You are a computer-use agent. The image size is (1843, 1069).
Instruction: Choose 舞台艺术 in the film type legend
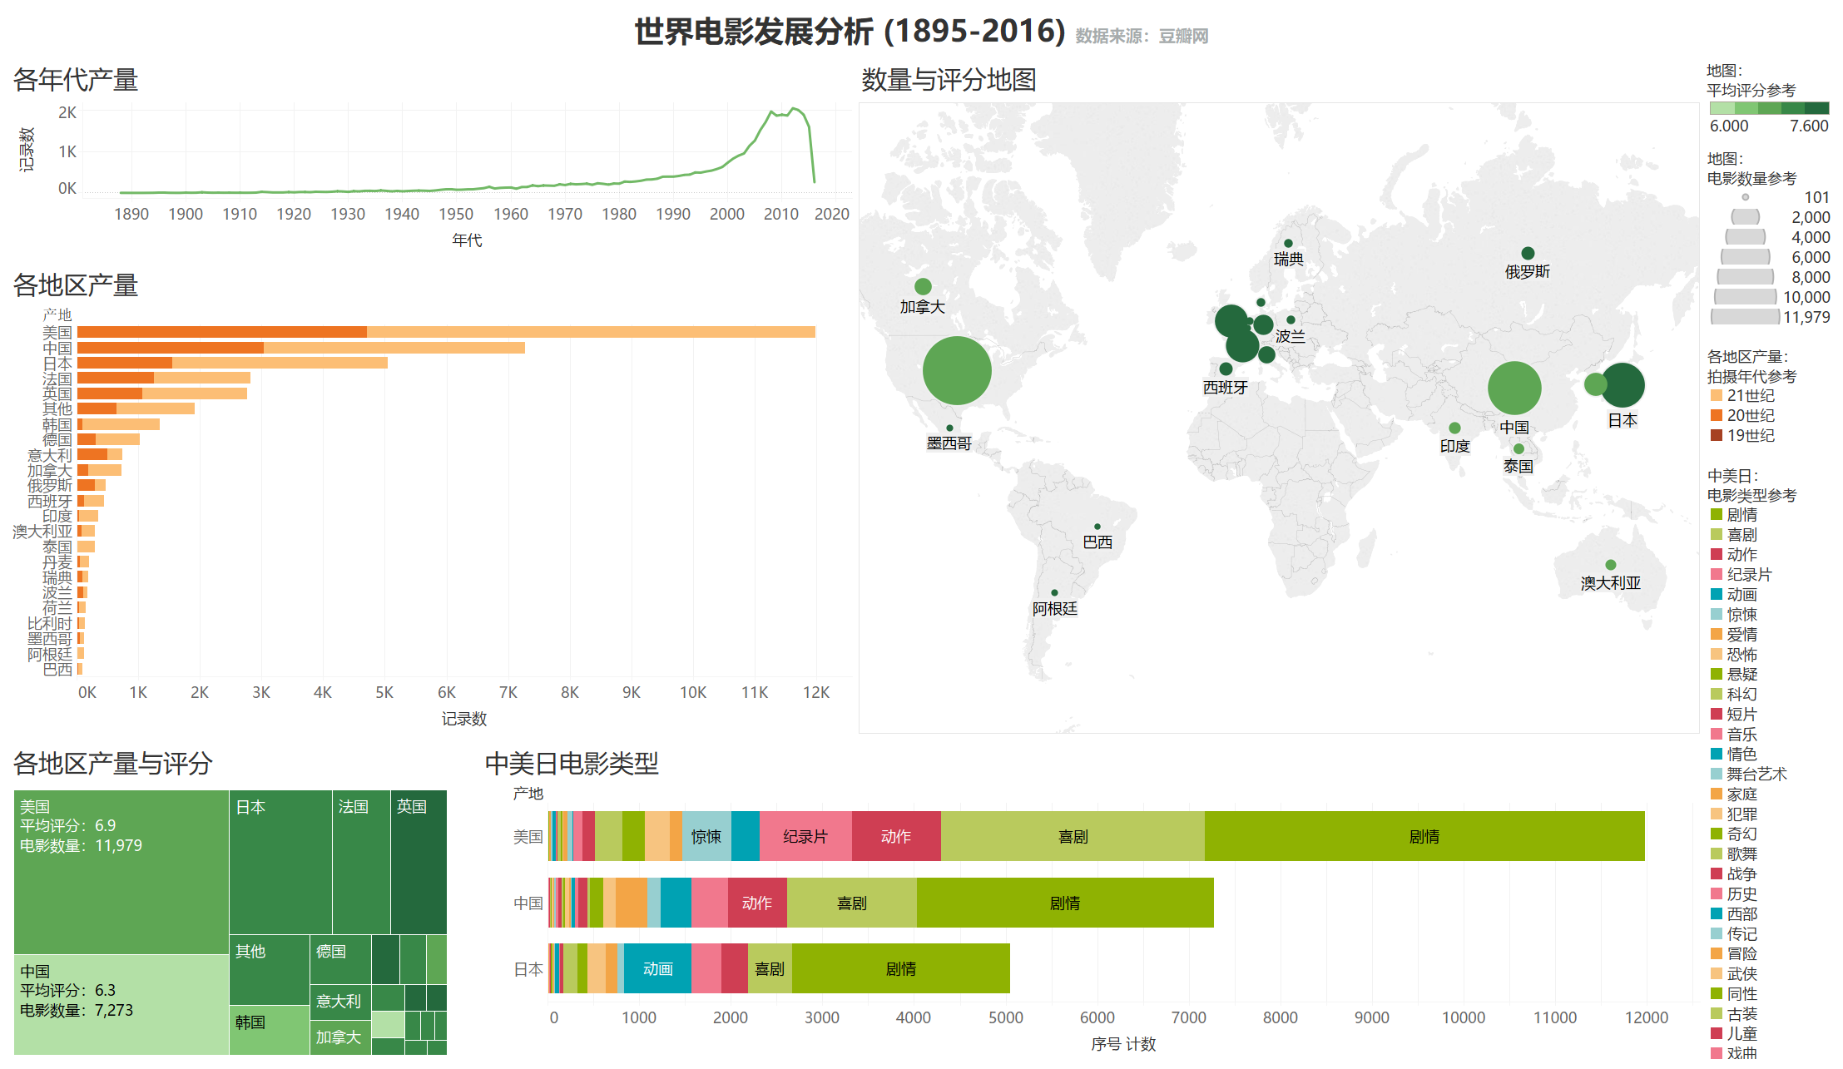pyautogui.click(x=1748, y=774)
